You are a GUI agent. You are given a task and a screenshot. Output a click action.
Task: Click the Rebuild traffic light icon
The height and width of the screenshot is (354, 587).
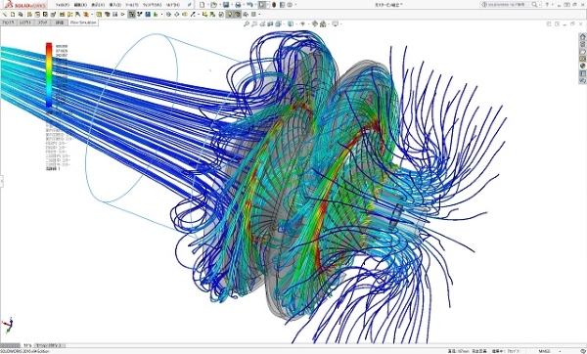click(274, 5)
